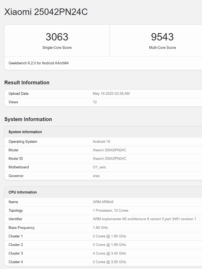202x269 pixels.
Task: Click the System Information table header
Action: point(25,132)
